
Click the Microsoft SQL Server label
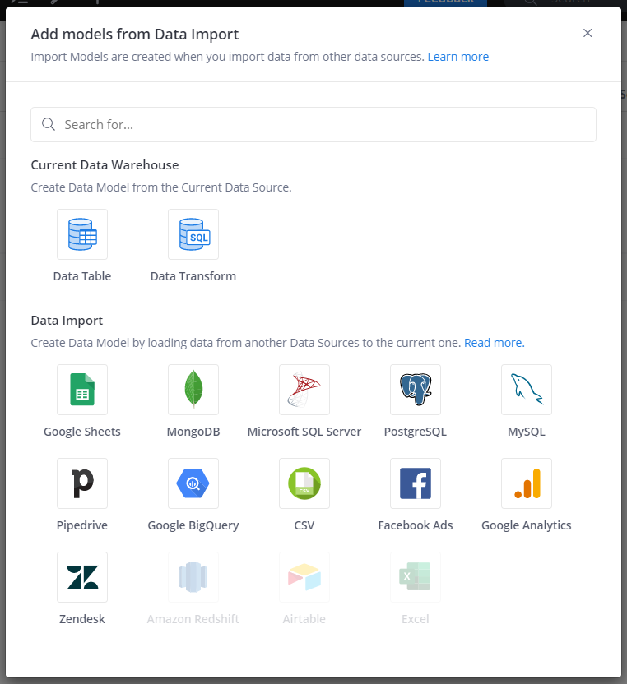click(x=304, y=432)
